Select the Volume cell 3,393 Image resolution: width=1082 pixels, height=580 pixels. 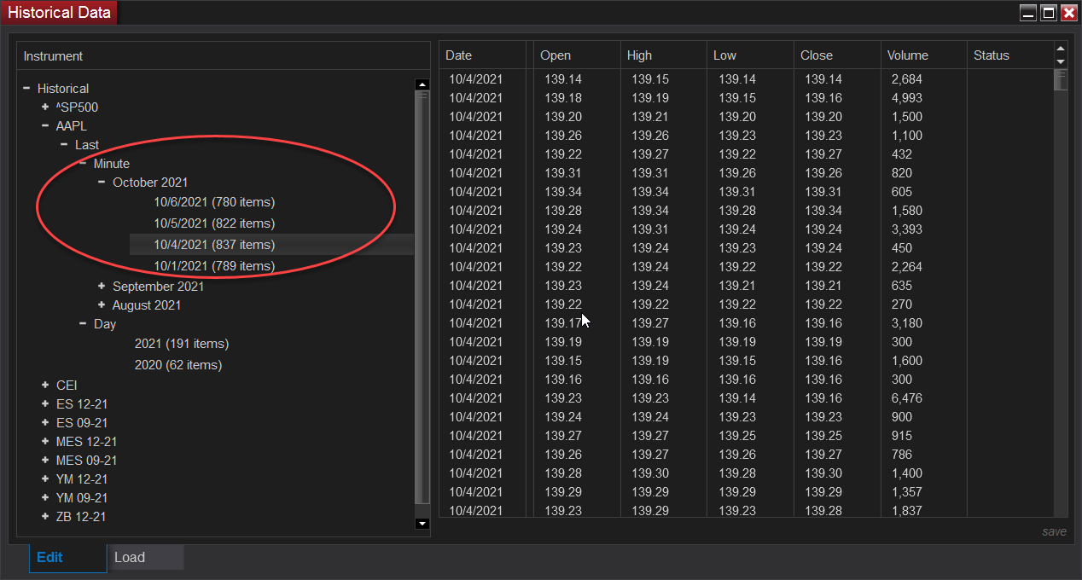tap(906, 229)
